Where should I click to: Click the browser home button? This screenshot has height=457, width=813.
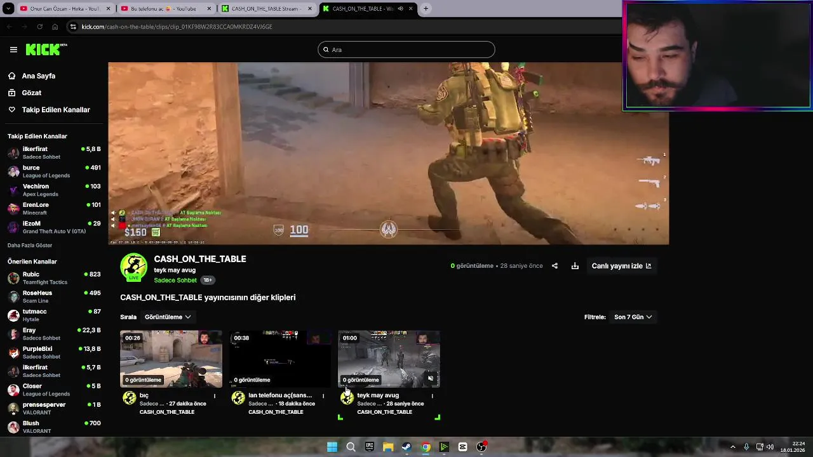click(55, 27)
